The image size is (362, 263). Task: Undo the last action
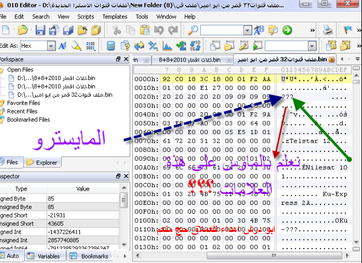[159, 31]
